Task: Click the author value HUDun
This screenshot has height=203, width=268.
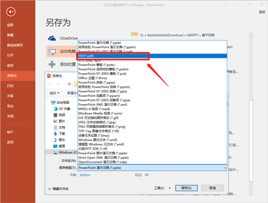Action: point(85,175)
